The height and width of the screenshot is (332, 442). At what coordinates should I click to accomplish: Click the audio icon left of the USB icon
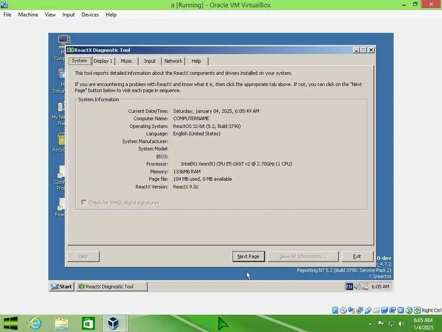pos(351,310)
